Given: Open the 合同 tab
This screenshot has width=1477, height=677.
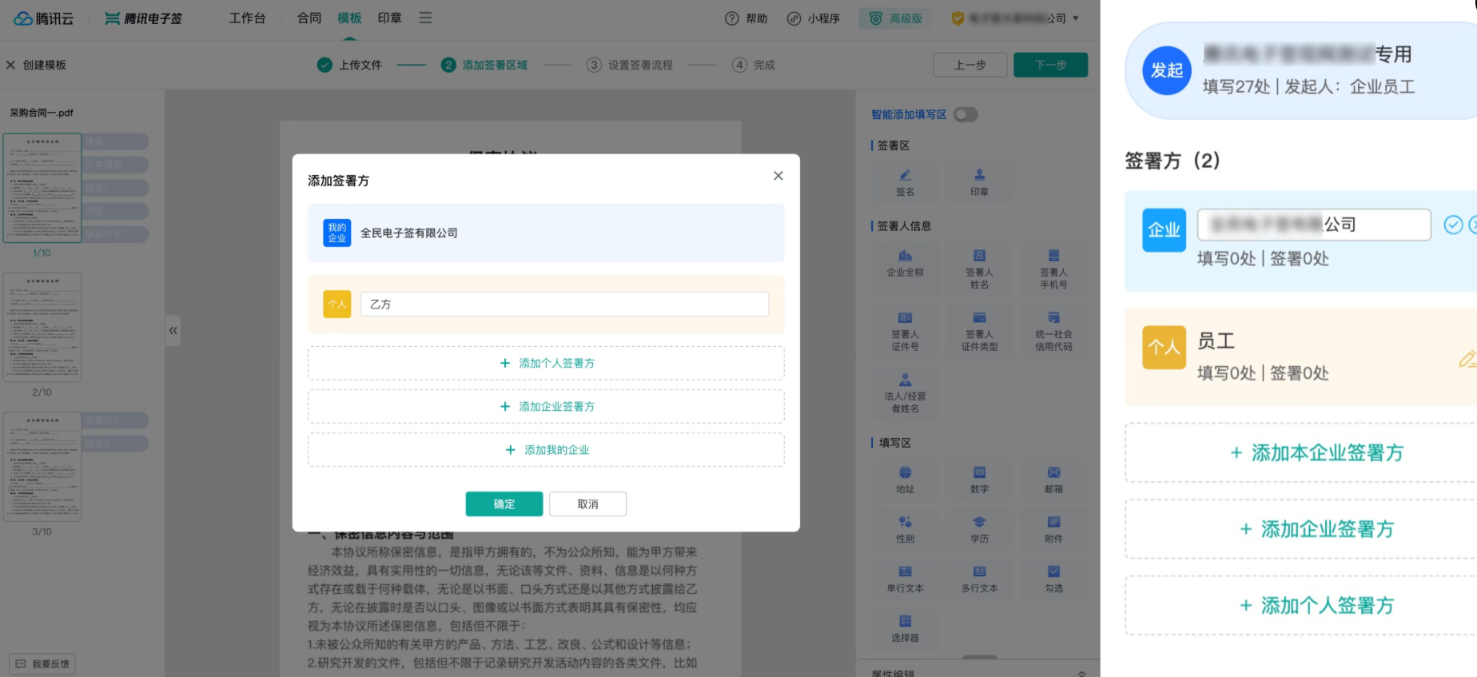Looking at the screenshot, I should pos(309,18).
